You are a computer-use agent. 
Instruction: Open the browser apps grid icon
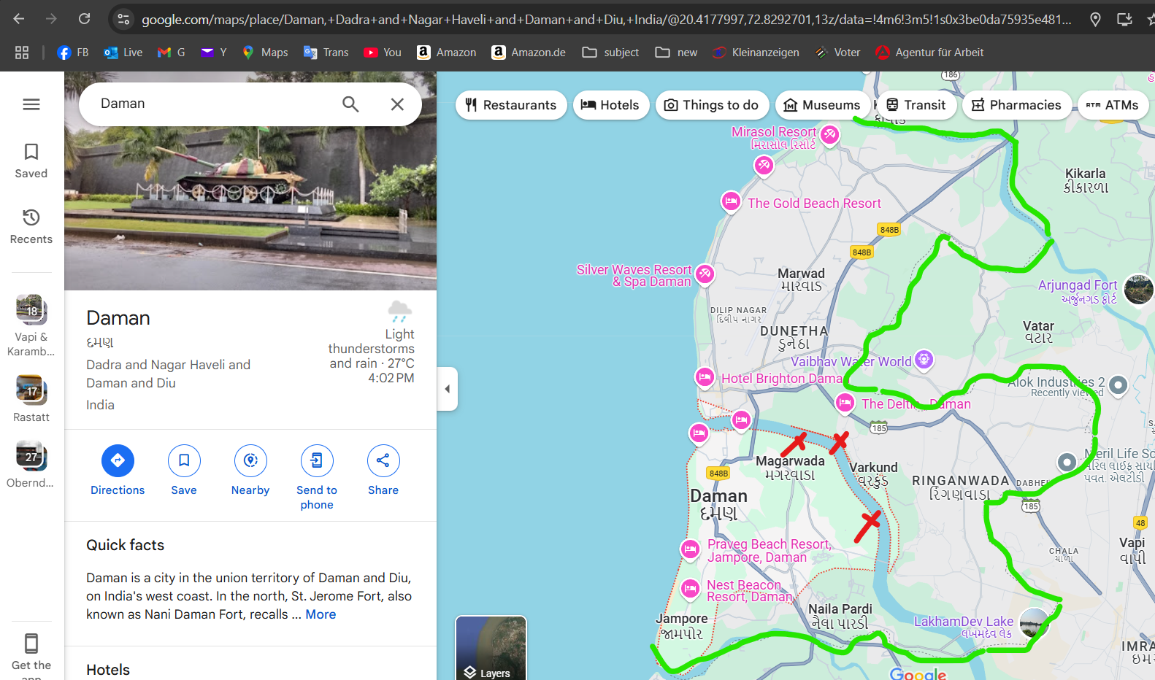point(22,53)
